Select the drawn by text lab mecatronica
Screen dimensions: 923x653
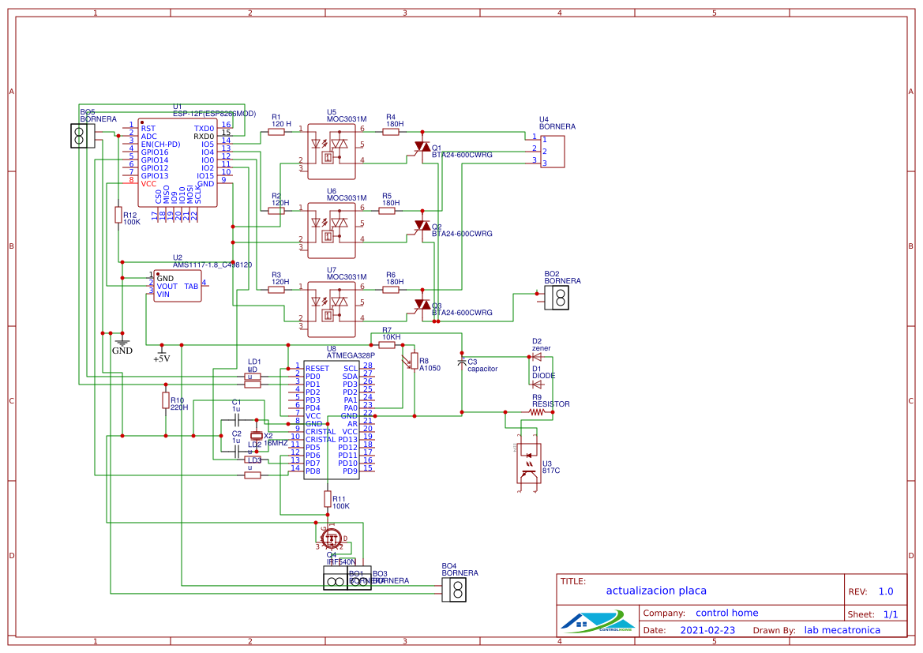click(842, 630)
